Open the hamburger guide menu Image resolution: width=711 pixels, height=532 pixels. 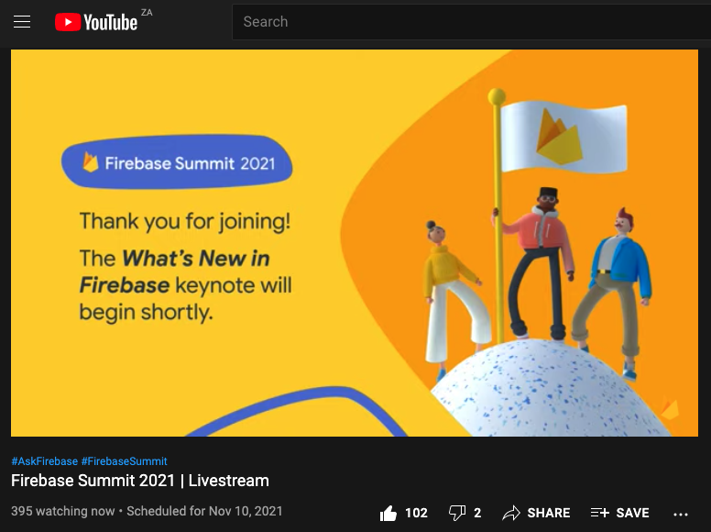point(22,22)
